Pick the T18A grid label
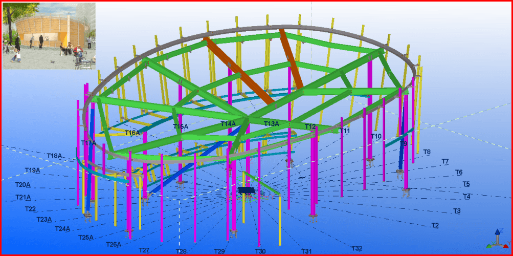This screenshot has height=256, width=513. click(54, 156)
